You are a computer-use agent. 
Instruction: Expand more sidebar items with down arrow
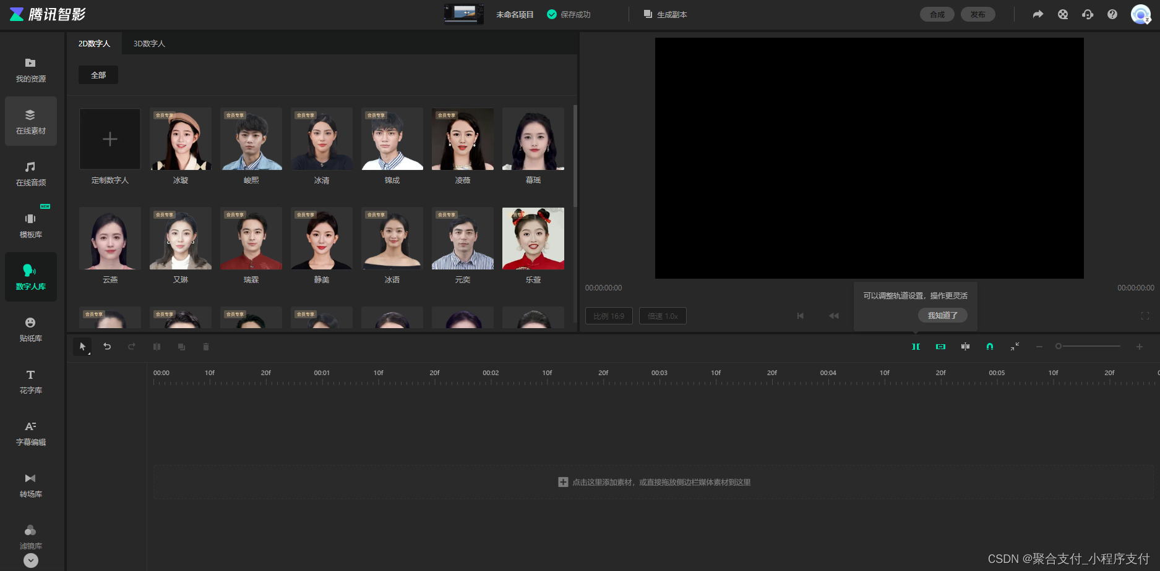[31, 560]
